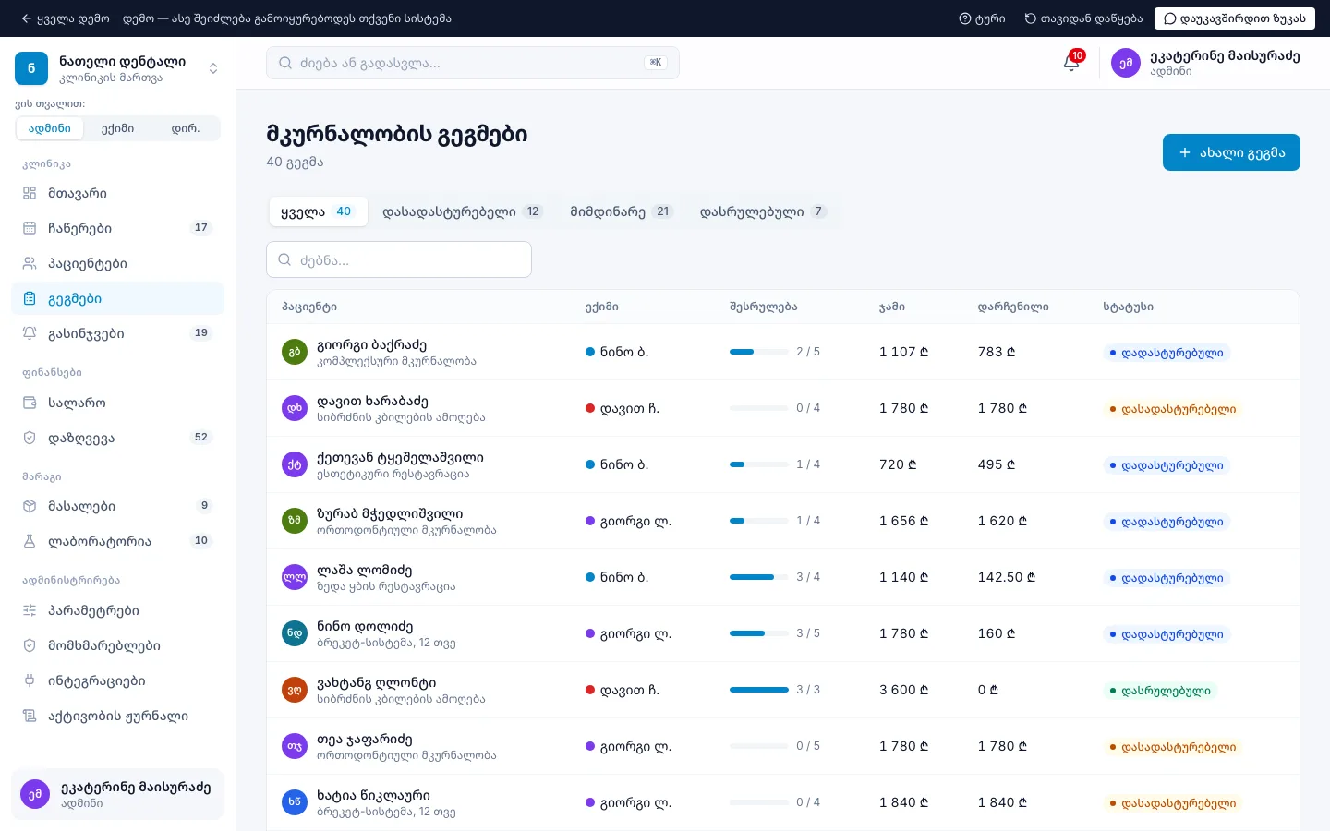Select the დასრულებული 7 tab
This screenshot has width=1330, height=831.
tap(763, 211)
